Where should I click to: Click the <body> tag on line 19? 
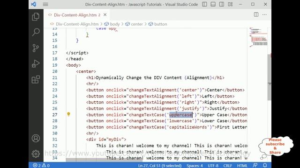pyautogui.click(x=74, y=65)
